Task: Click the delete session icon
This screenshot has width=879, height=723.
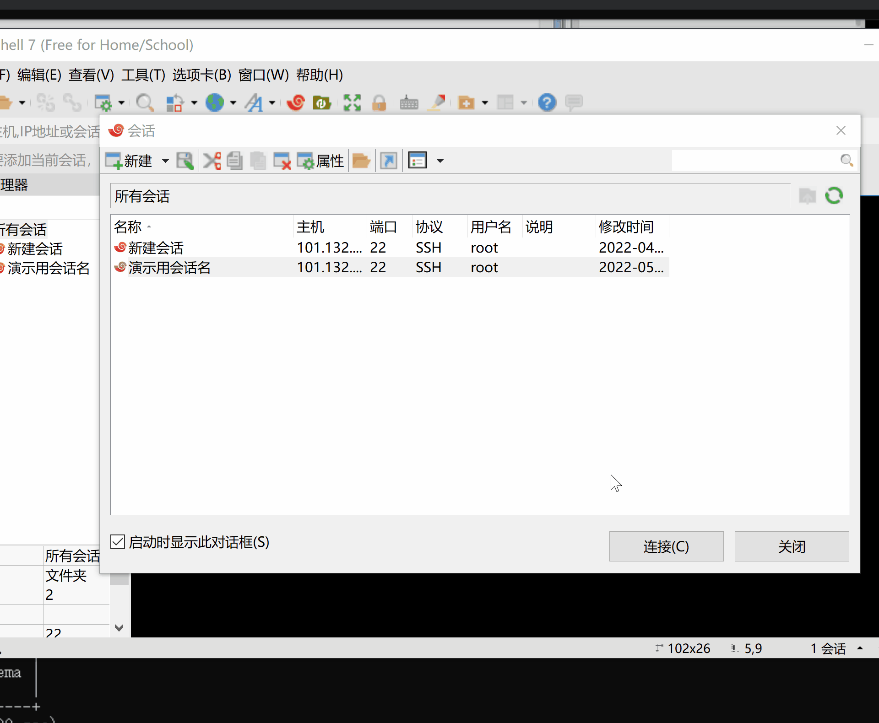Action: click(282, 161)
